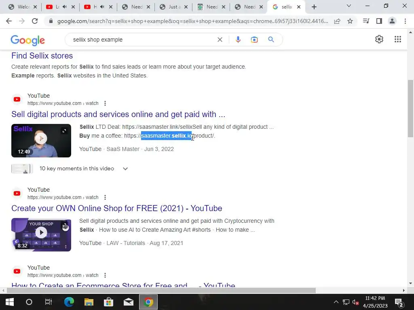Open Task View on the taskbar
The width and height of the screenshot is (414, 310).
49,302
